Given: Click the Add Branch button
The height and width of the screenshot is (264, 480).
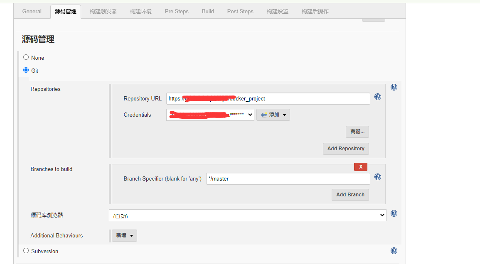Looking at the screenshot, I should point(350,195).
